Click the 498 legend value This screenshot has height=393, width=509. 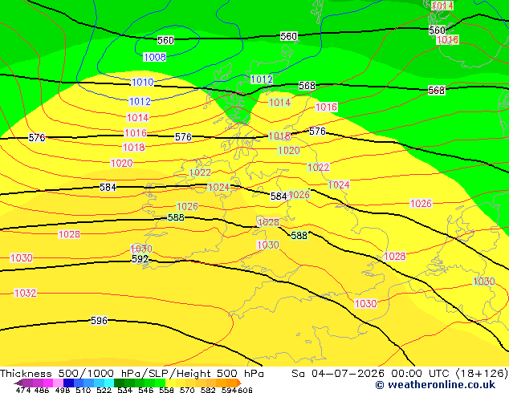[63, 390]
